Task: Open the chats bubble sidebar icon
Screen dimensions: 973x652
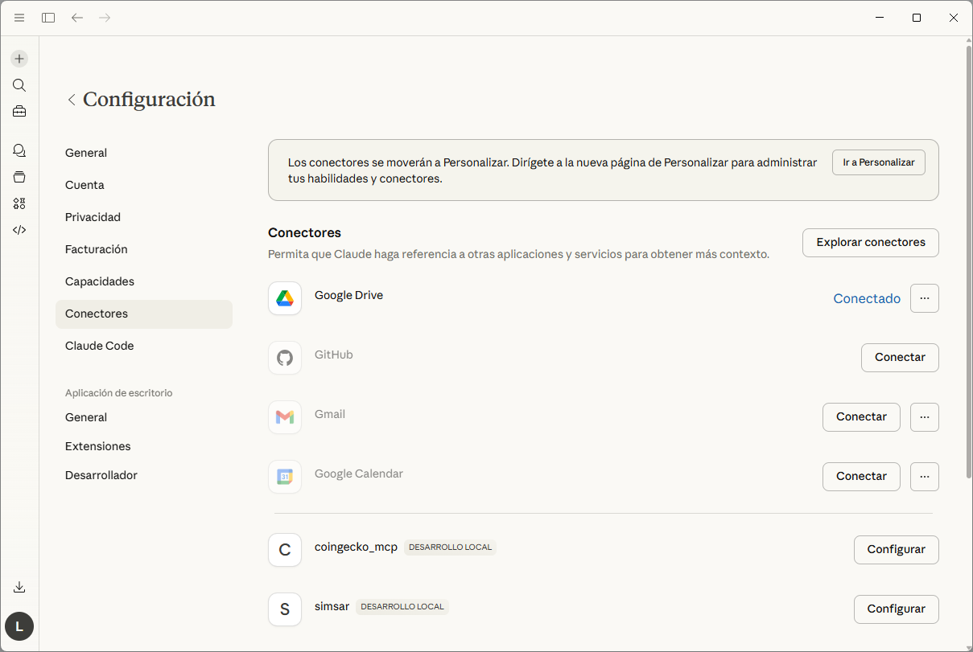Action: point(19,150)
